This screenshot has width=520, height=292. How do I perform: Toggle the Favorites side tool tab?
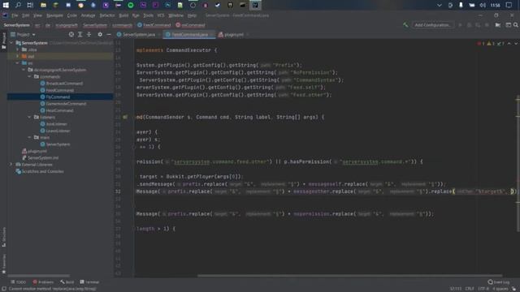click(3, 264)
